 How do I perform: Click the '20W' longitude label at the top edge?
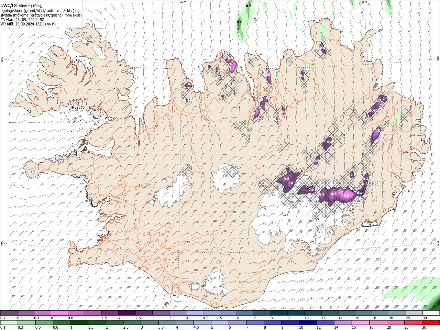183,2
